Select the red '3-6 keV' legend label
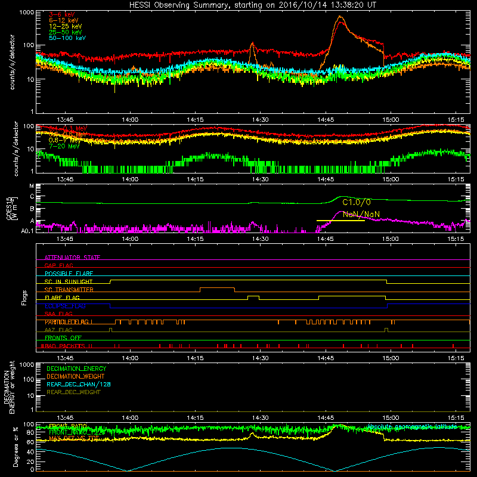477x477 pixels. tap(61, 14)
